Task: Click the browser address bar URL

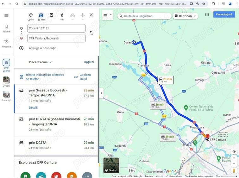Action: tap(107, 4)
